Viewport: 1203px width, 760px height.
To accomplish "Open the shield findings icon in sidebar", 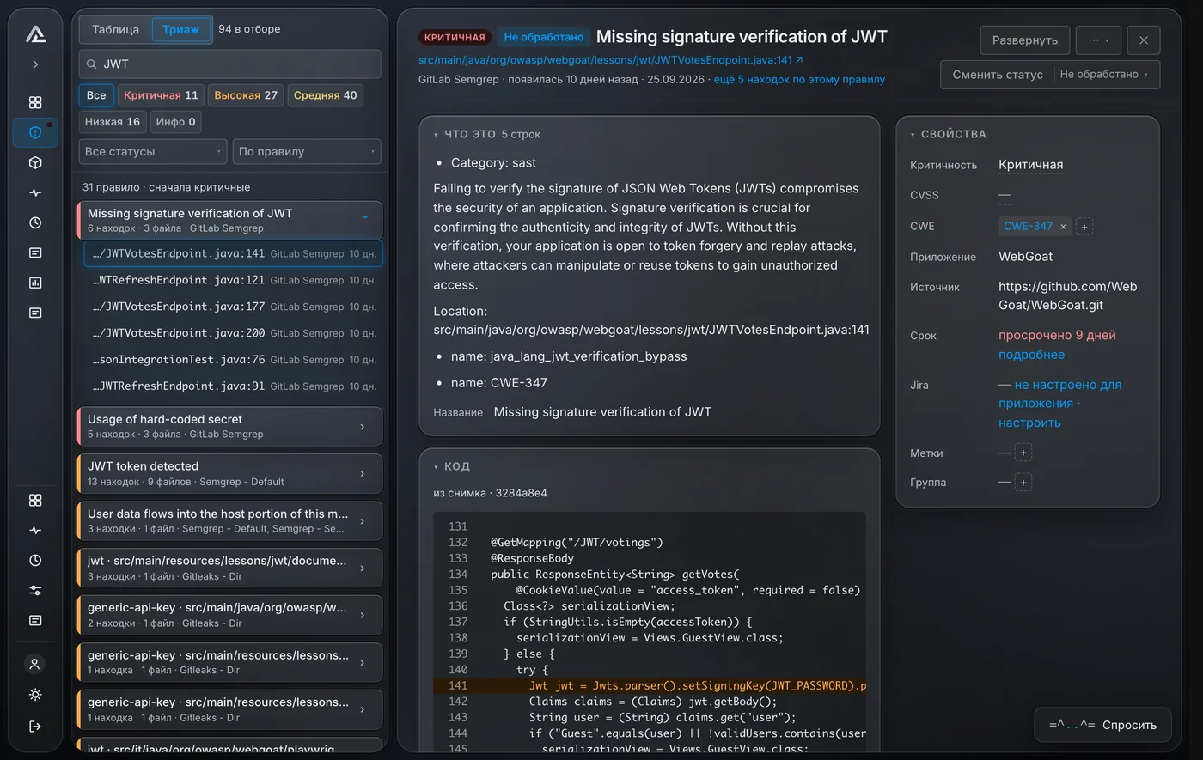I will (x=35, y=132).
